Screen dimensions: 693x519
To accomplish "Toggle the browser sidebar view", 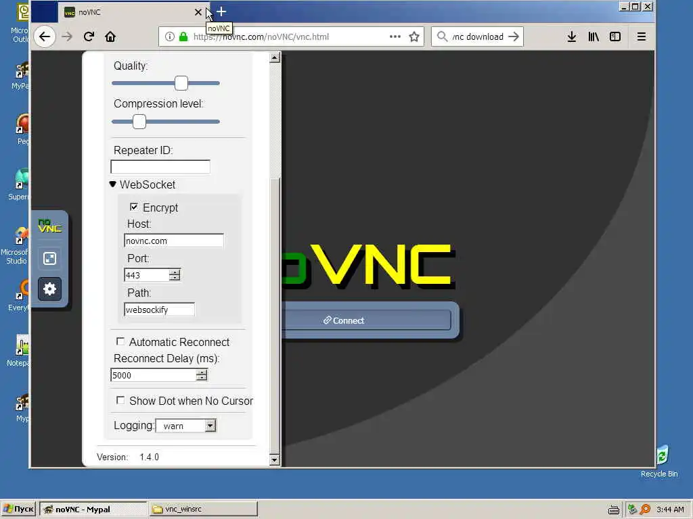I will pos(615,36).
